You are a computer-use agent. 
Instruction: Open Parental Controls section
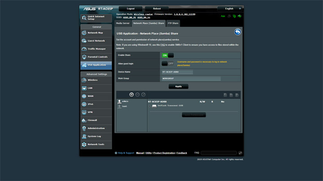(96, 57)
